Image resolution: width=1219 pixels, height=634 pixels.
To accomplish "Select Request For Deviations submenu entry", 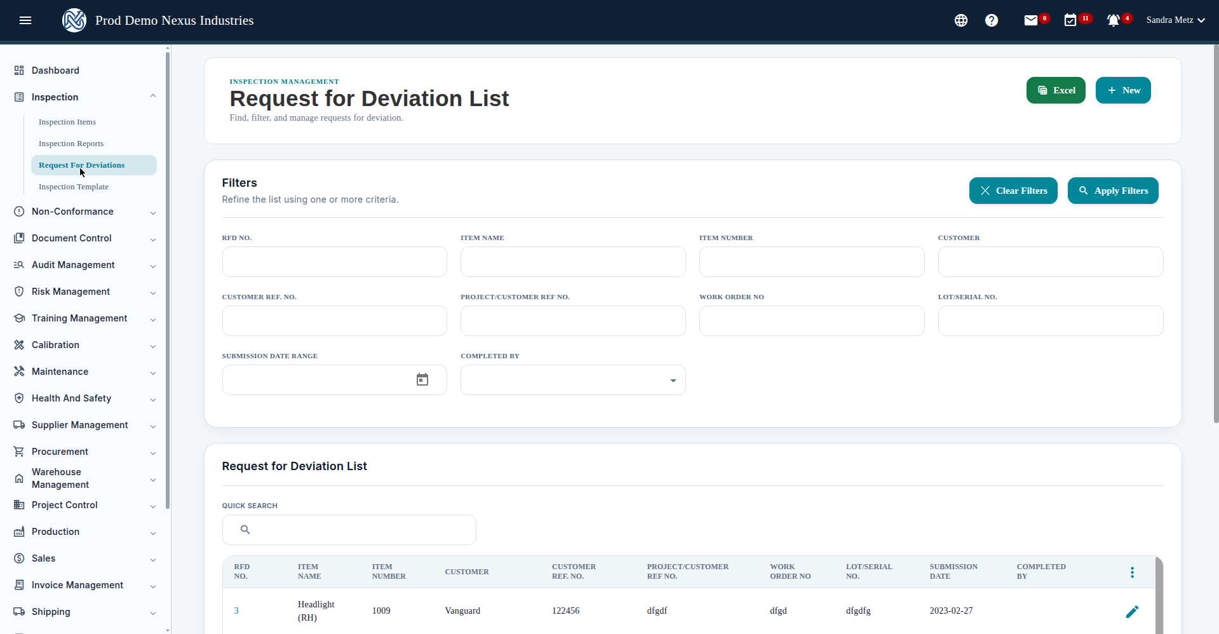I will click(x=94, y=165).
